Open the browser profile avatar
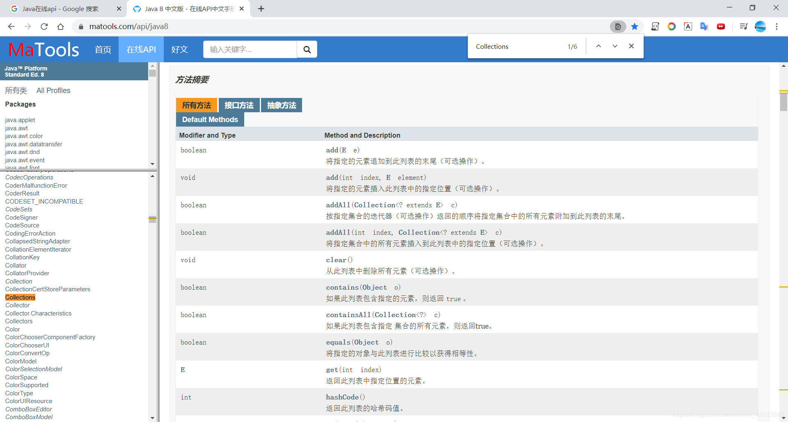Viewport: 788px width, 422px height. point(760,27)
